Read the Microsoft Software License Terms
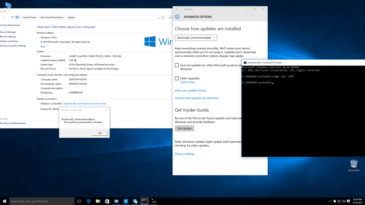Image resolution: width=365 pixels, height=205 pixels. 85,104
